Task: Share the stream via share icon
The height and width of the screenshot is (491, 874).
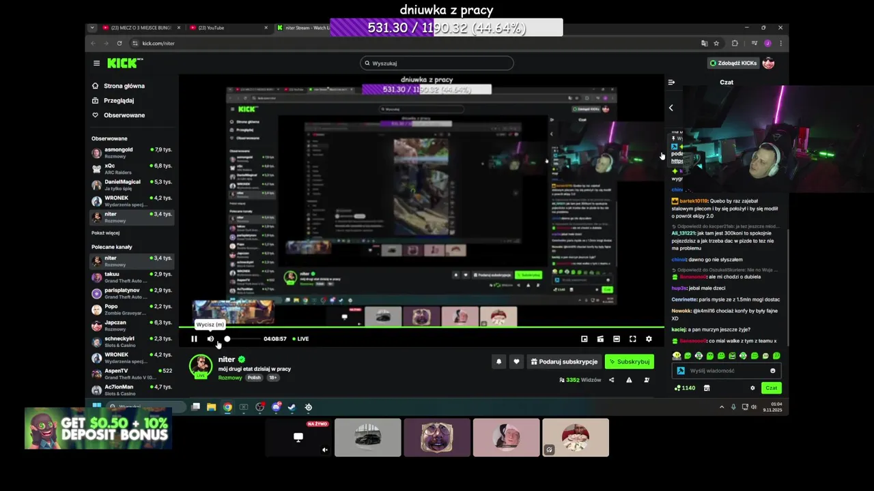Action: click(x=611, y=380)
